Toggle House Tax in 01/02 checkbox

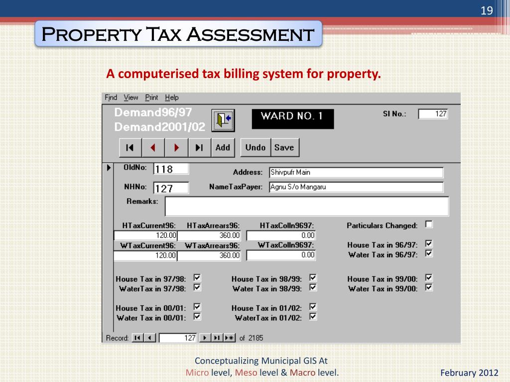tap(313, 307)
